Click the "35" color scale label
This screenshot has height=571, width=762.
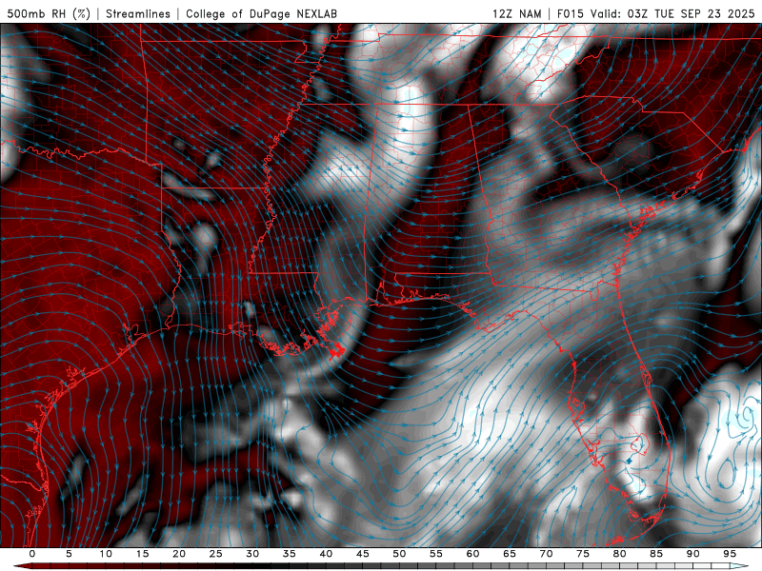tap(290, 554)
